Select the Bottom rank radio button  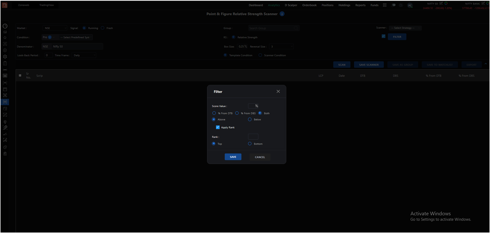click(x=250, y=144)
